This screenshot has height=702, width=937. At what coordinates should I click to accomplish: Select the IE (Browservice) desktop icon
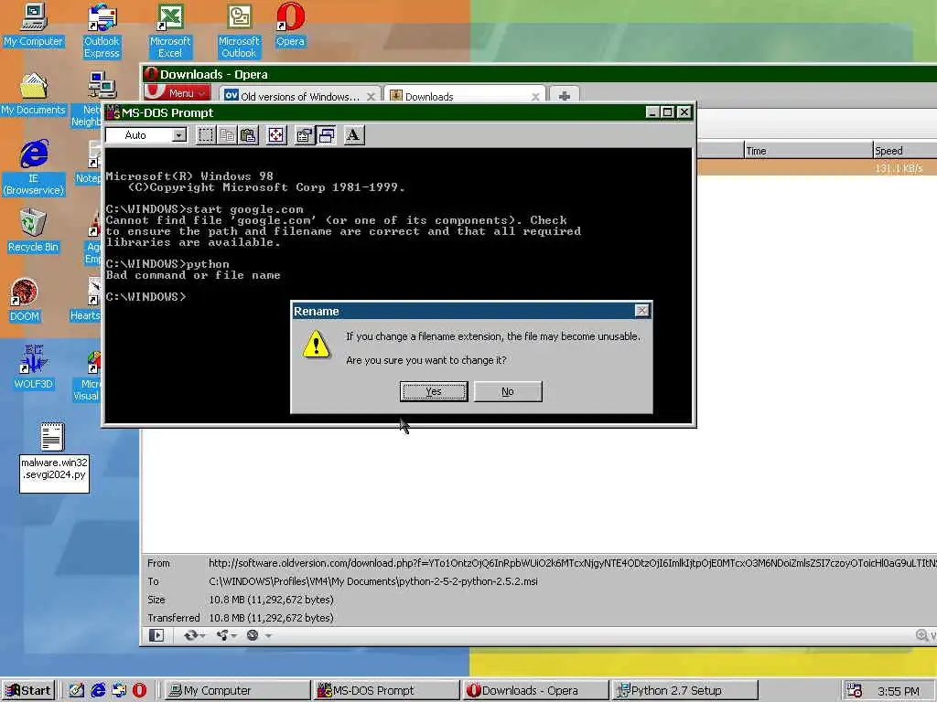[34, 168]
